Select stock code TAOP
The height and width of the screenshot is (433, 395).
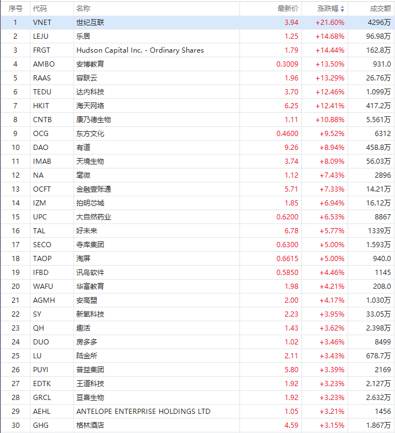point(42,259)
